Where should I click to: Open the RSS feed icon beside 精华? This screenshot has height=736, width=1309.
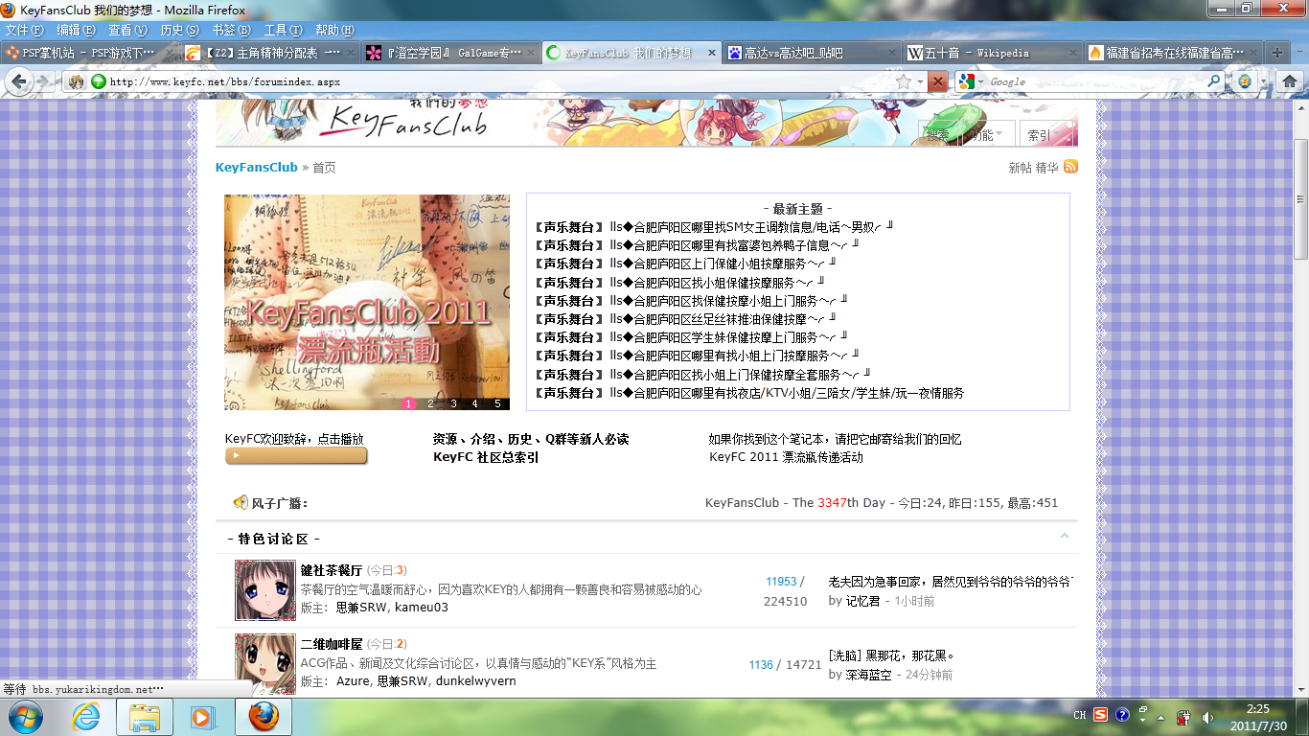coord(1070,167)
